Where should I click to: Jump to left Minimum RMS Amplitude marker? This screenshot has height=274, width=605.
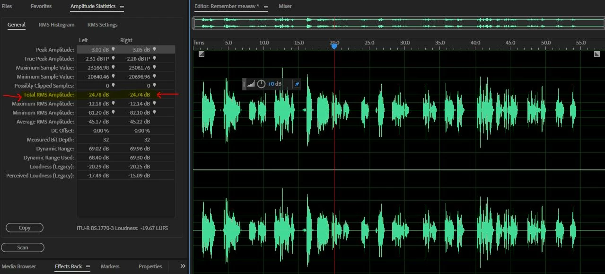[113, 112]
